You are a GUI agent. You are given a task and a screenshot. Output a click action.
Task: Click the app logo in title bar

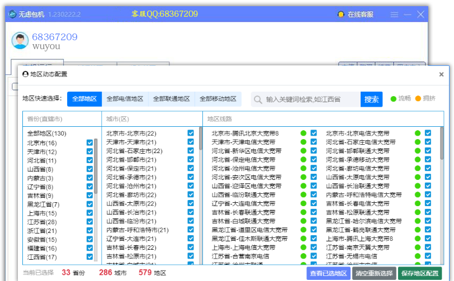[x=11, y=14]
